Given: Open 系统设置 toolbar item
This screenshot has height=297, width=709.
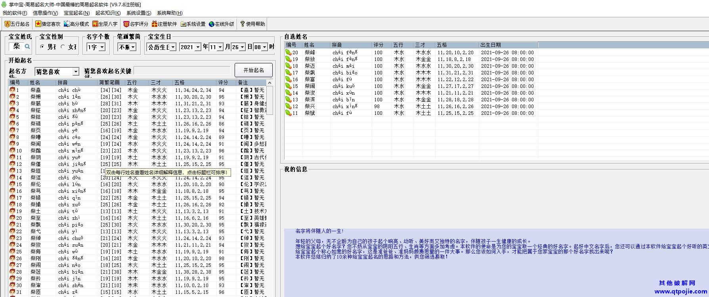Looking at the screenshot, I should coord(193,24).
